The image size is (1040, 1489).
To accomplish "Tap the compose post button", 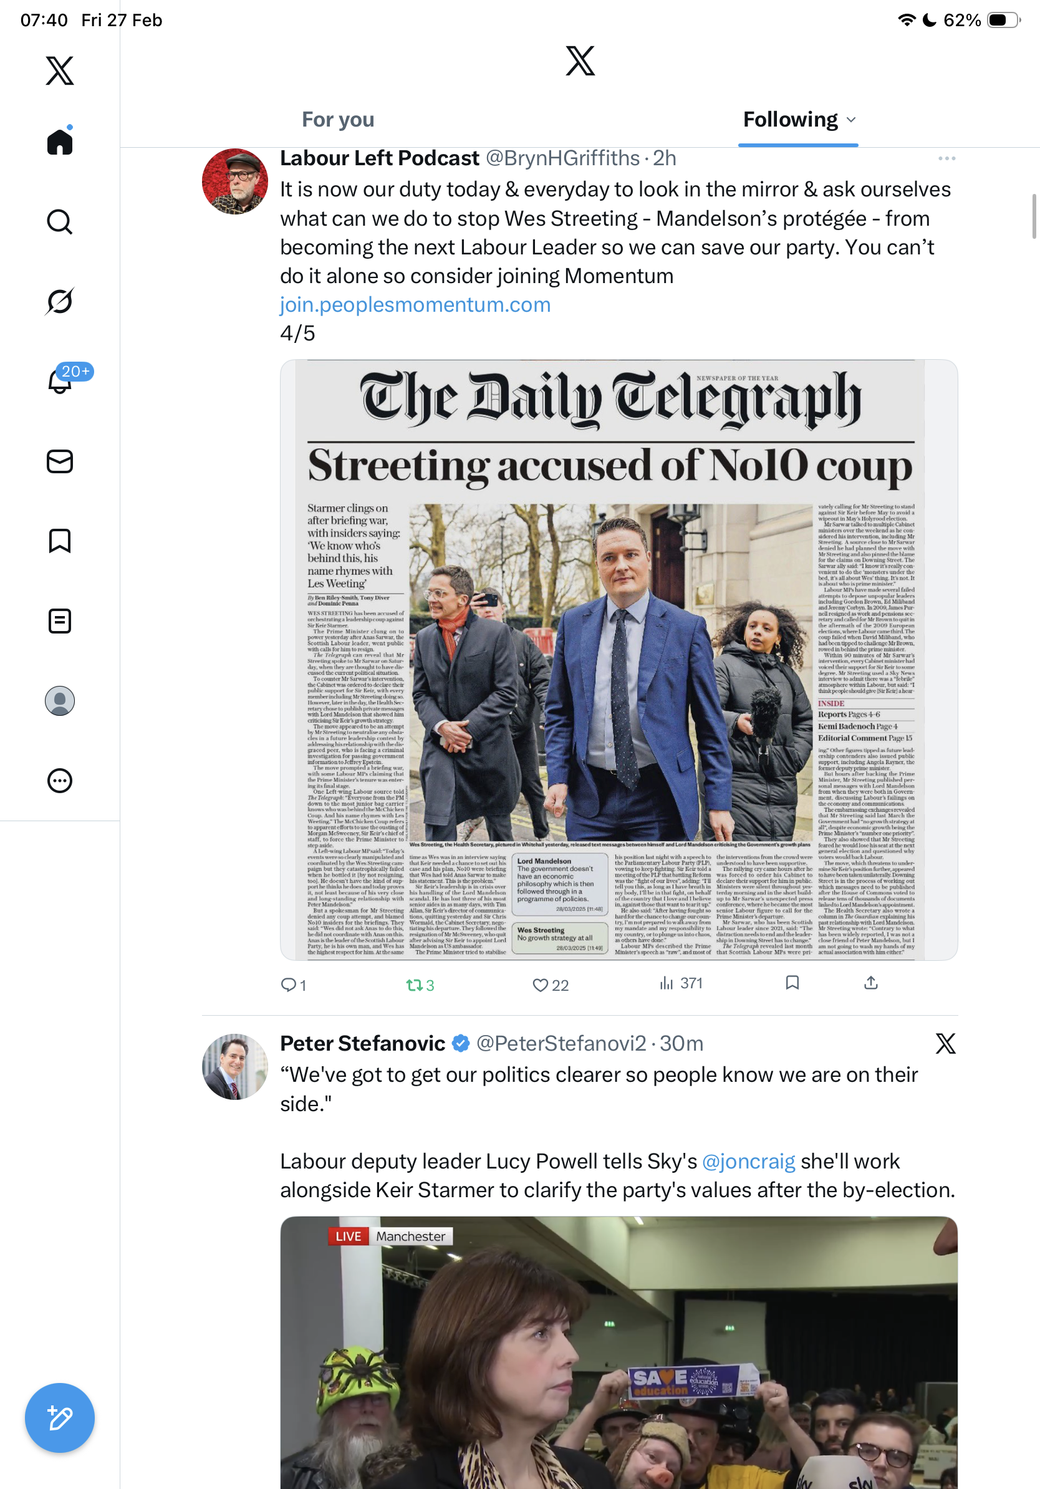I will click(x=60, y=1418).
